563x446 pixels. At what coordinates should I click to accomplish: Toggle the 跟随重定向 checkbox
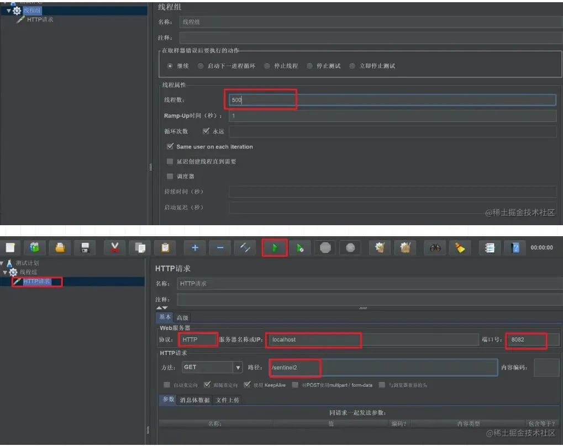pos(207,385)
